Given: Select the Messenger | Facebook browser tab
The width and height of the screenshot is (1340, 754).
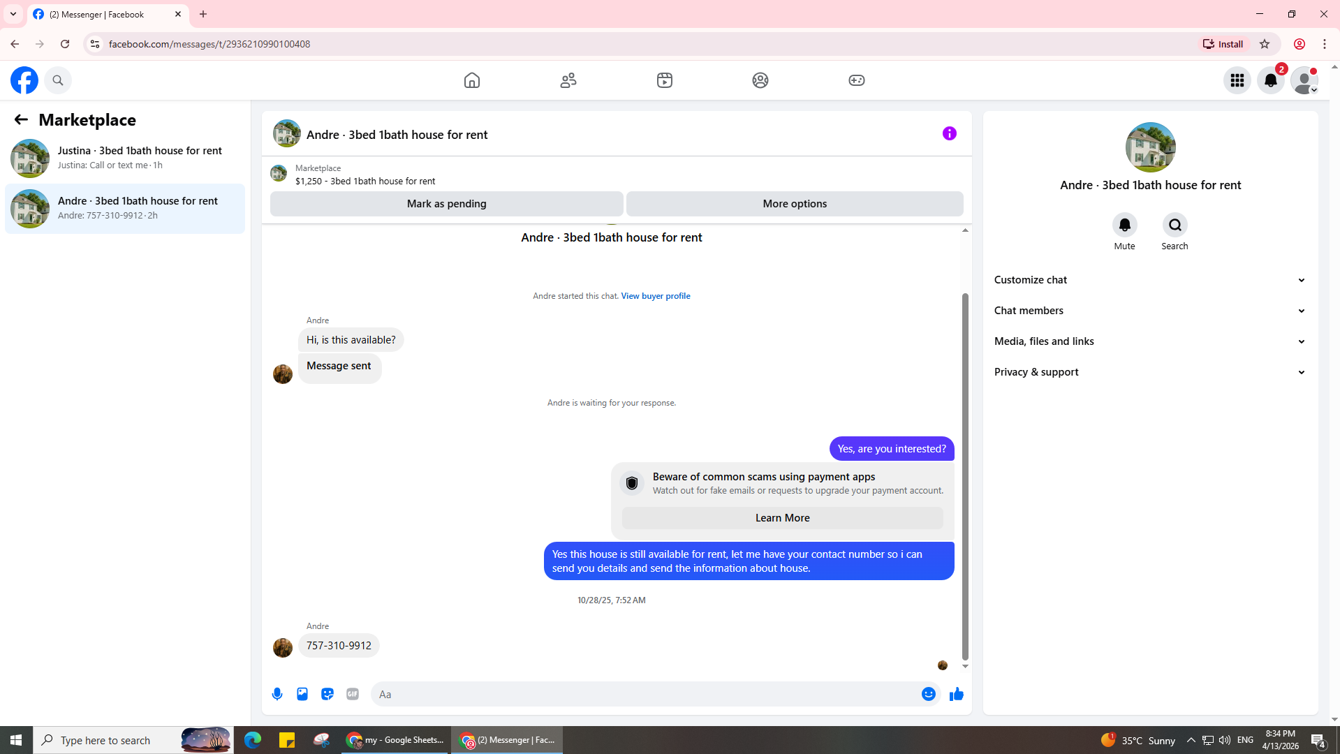Looking at the screenshot, I should [x=108, y=14].
